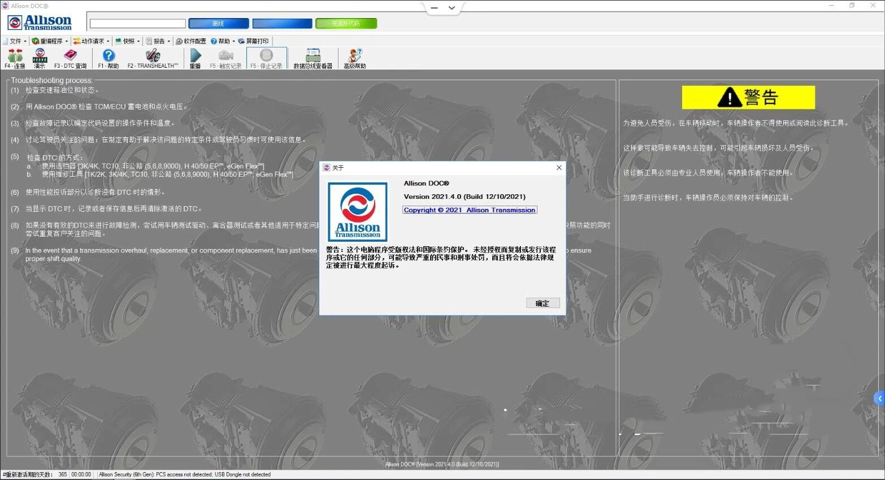Open F3 - DTC 查询 lookup

[x=71, y=58]
